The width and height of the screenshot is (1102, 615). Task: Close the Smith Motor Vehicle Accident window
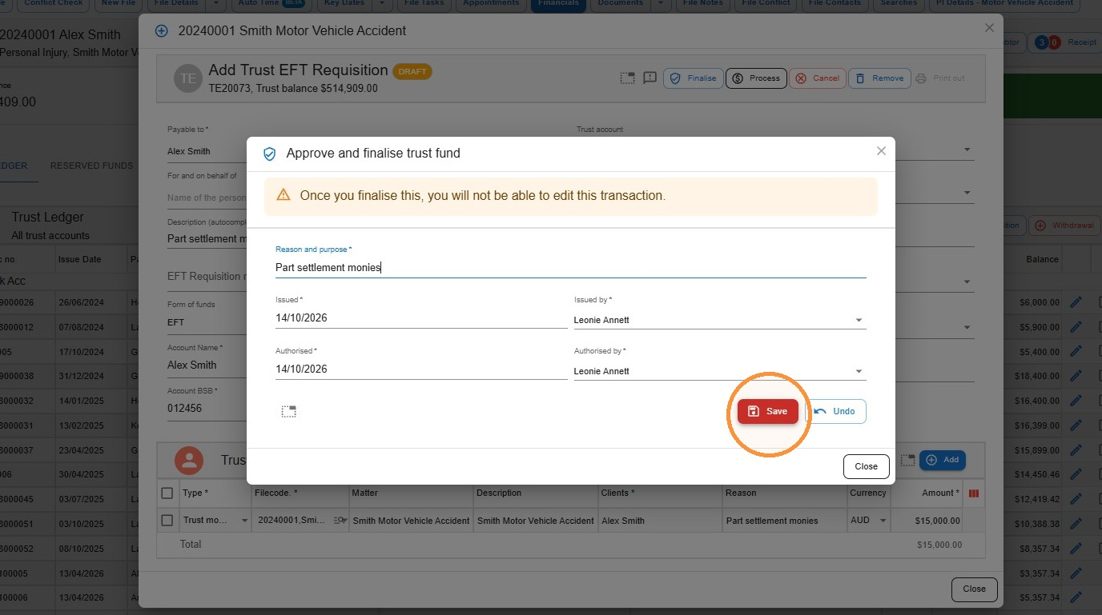tap(989, 28)
